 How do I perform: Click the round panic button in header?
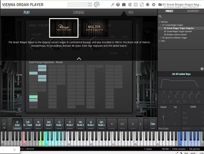point(97,5)
